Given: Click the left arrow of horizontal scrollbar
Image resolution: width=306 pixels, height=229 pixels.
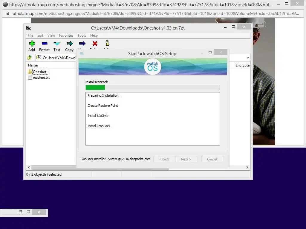Looking at the screenshot, I should click(x=29, y=168).
